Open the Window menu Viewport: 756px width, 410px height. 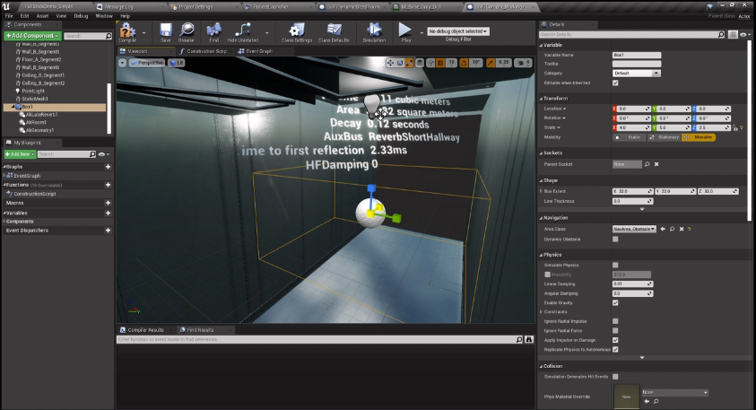[x=104, y=15]
